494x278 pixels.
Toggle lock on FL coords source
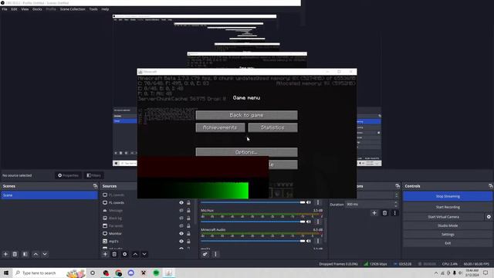tap(188, 202)
